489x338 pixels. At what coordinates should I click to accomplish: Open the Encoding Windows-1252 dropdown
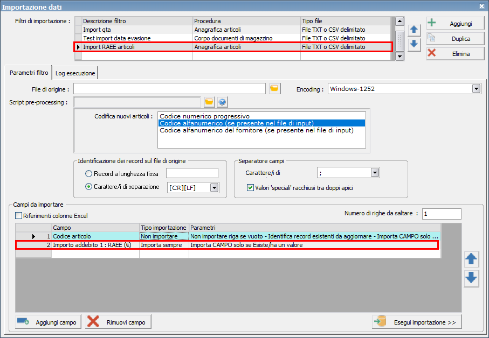click(476, 89)
